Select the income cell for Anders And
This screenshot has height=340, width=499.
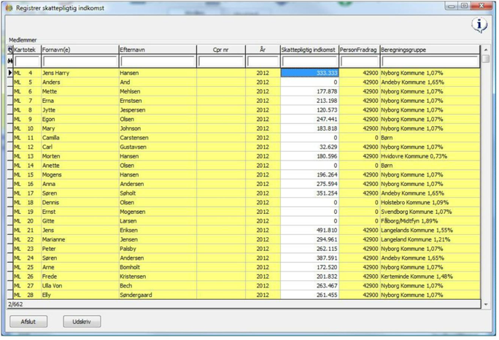[309, 82]
